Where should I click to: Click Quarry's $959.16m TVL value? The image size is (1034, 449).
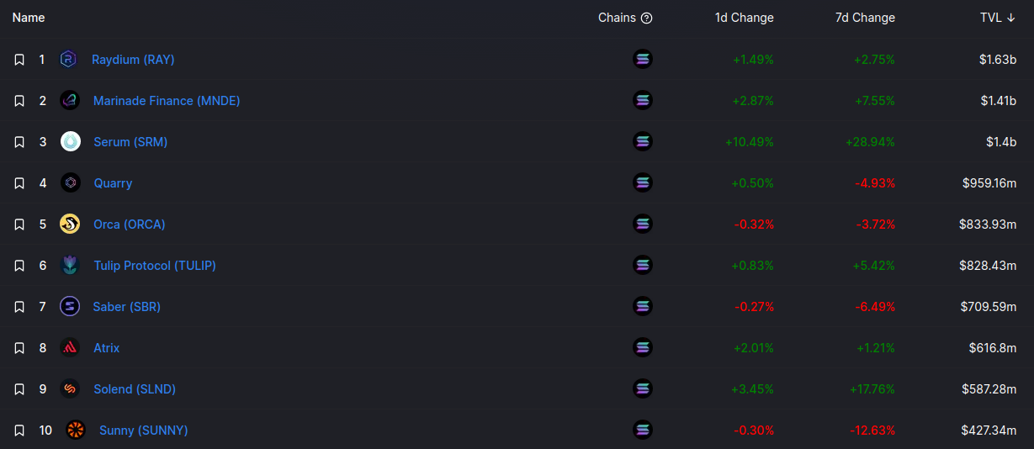[989, 183]
